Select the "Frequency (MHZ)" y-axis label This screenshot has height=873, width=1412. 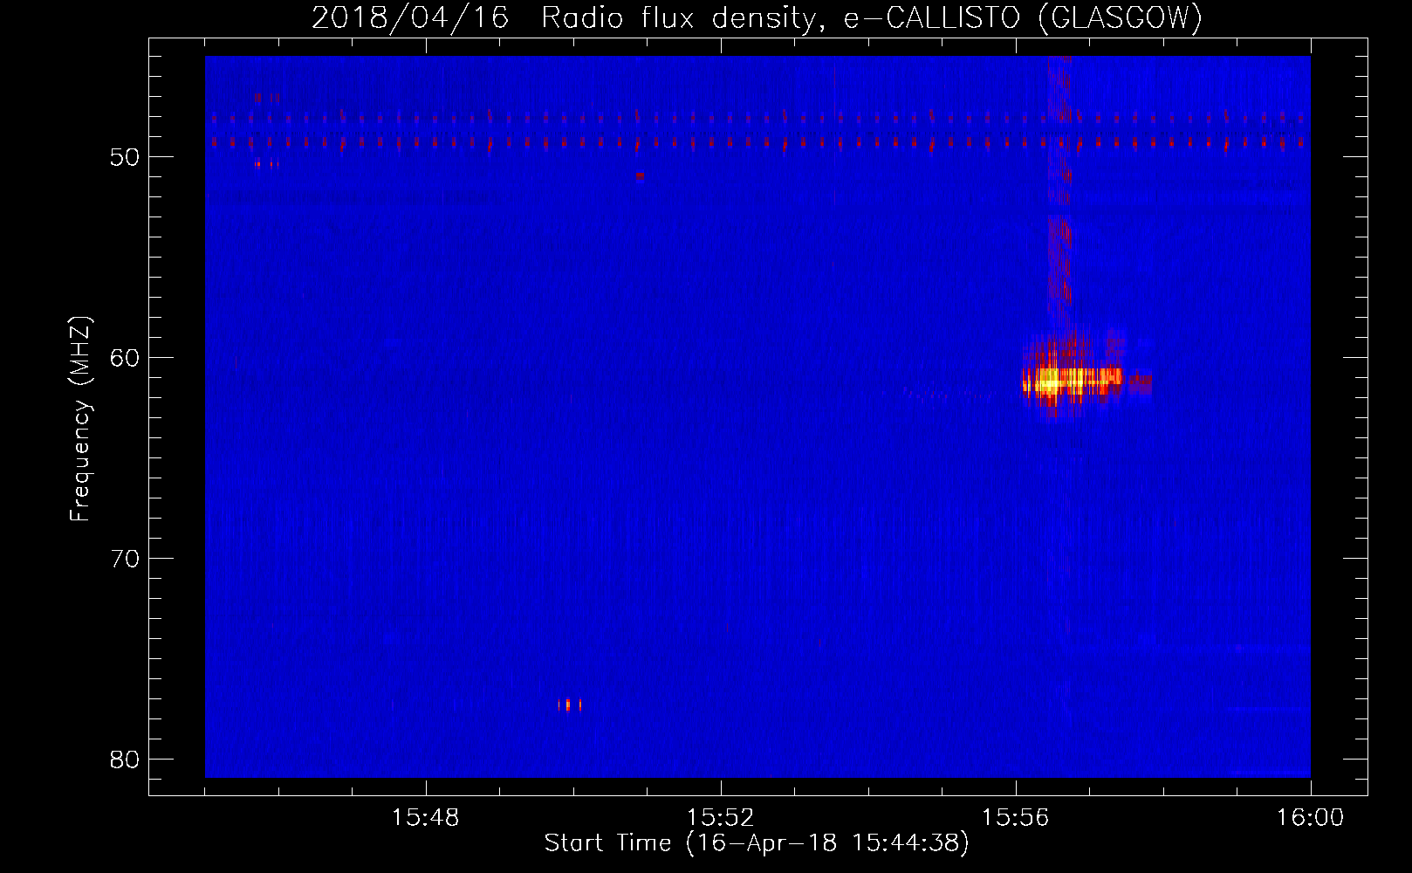[x=80, y=419]
